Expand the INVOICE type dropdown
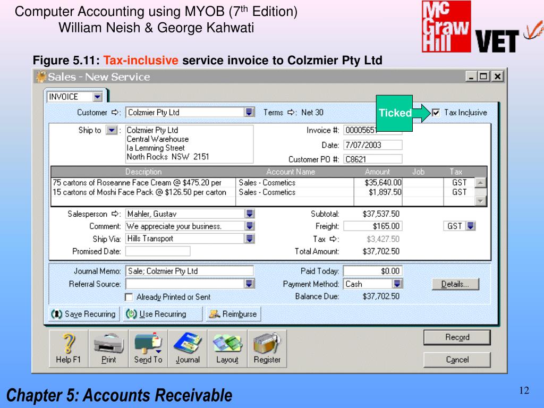Screen dimensions: 544x408 pyautogui.click(x=97, y=97)
